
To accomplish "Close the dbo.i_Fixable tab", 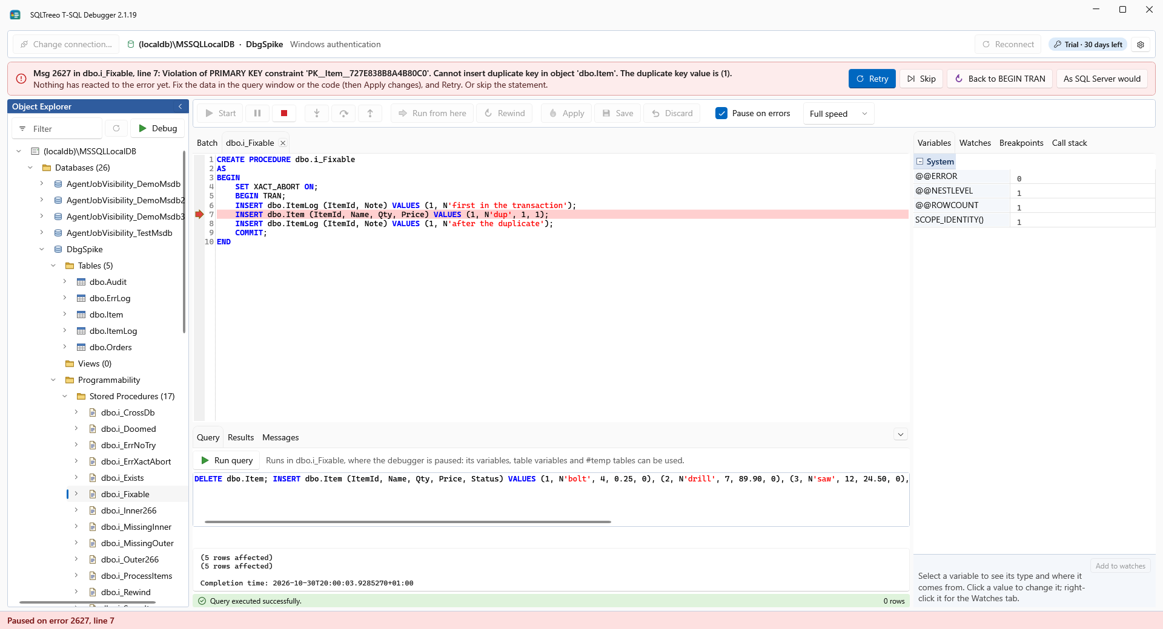I will [x=283, y=143].
